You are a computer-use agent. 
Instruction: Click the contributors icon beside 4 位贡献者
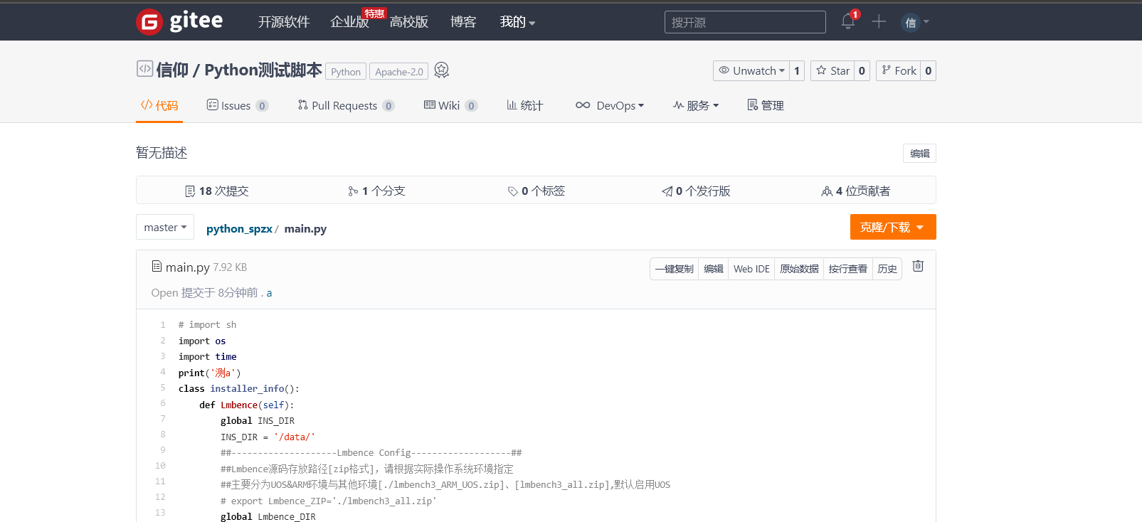[x=827, y=191]
